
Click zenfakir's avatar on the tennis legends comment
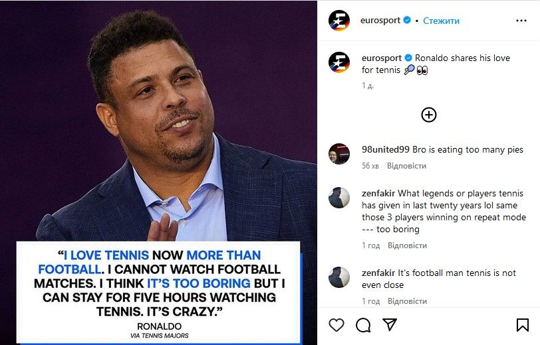(x=339, y=198)
